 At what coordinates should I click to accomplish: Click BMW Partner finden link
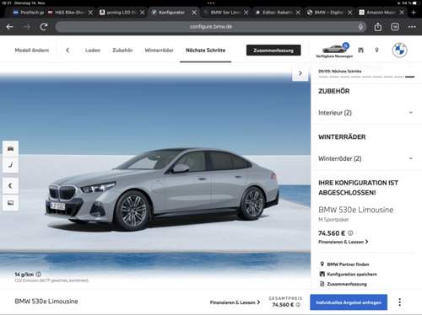[344, 264]
